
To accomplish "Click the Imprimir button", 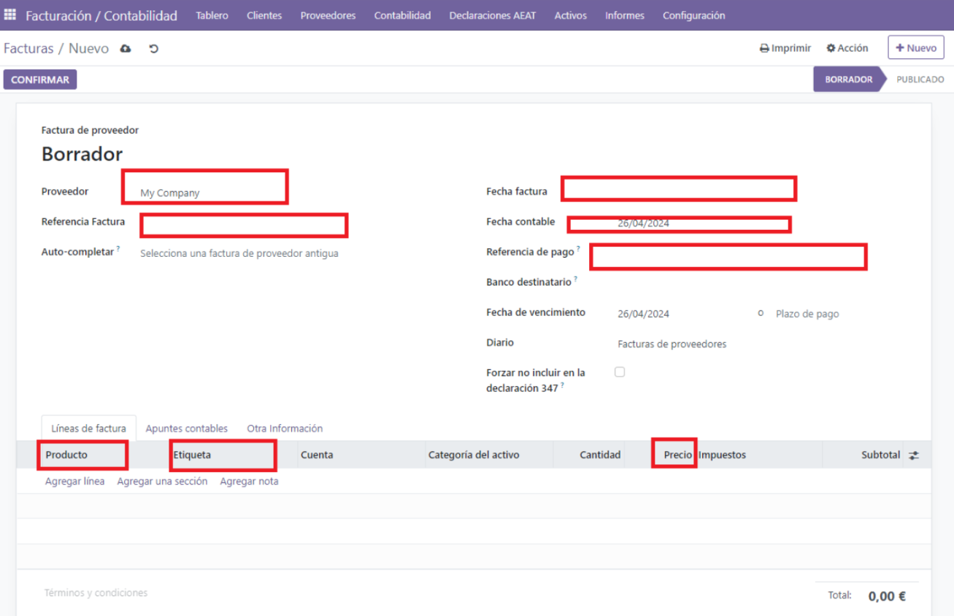I will click(x=785, y=48).
